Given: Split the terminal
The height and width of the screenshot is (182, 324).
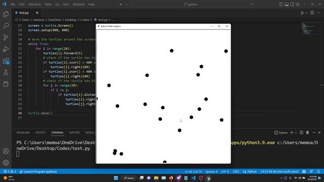Looking at the screenshot, I should pyautogui.click(x=302, y=132).
